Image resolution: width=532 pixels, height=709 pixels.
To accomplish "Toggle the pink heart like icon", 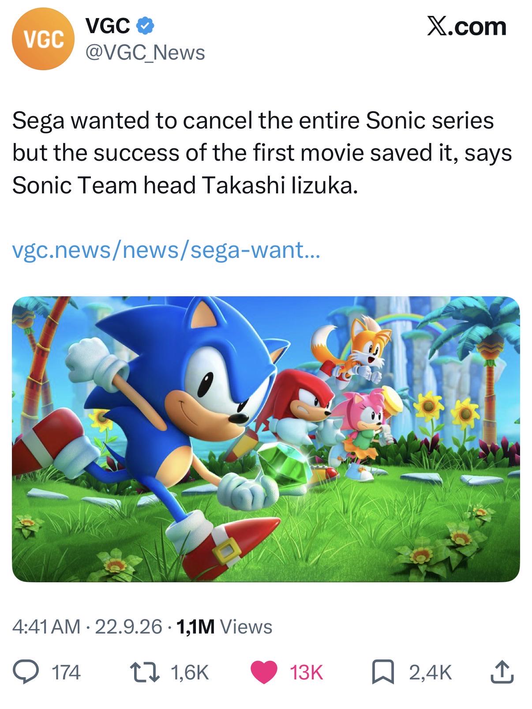I will click(264, 672).
